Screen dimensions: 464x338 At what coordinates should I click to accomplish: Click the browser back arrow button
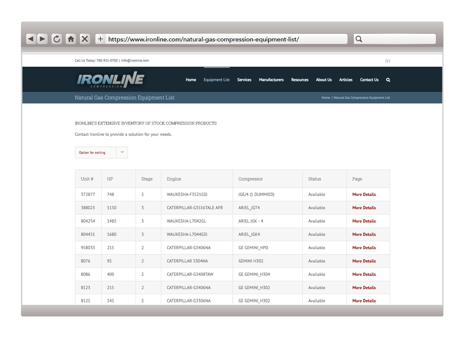(x=31, y=39)
